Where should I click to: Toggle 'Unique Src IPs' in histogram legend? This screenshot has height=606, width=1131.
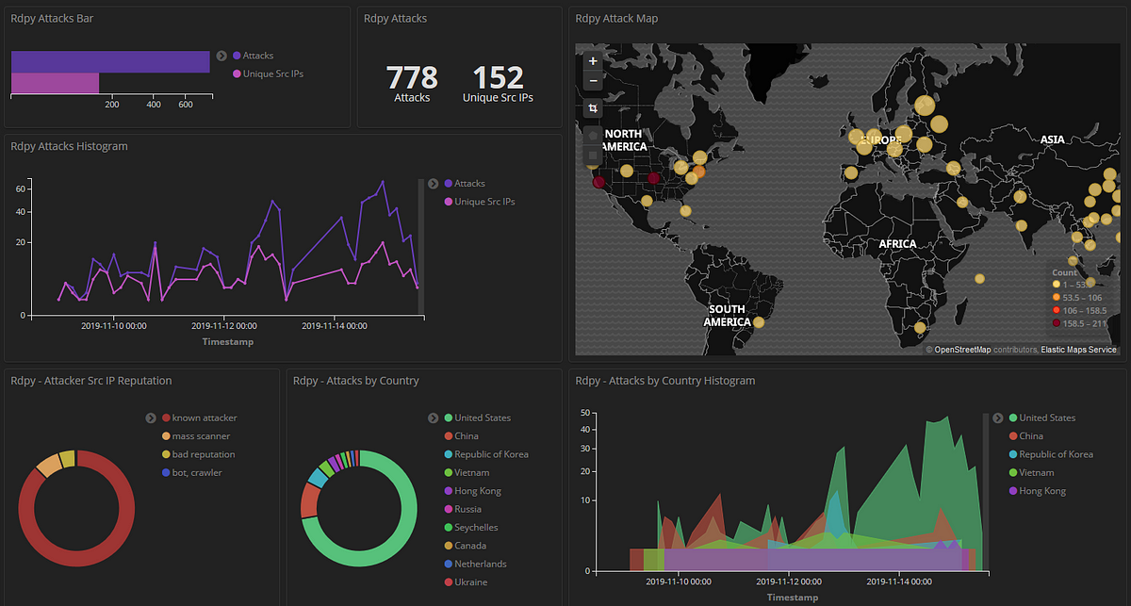484,202
